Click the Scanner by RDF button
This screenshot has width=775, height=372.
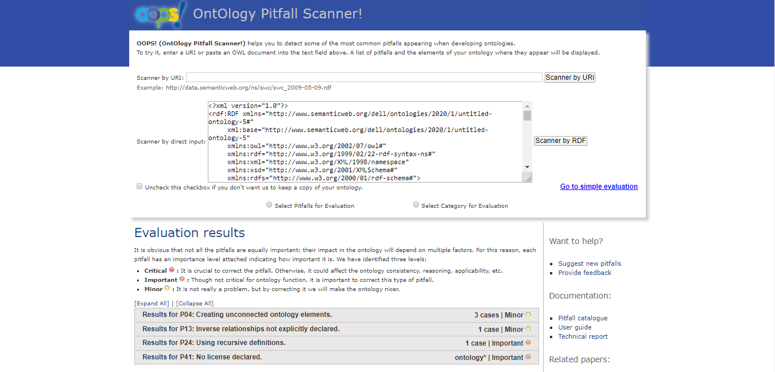click(x=560, y=141)
